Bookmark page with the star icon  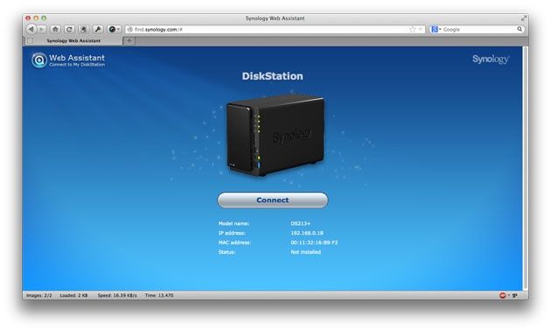[x=413, y=30]
